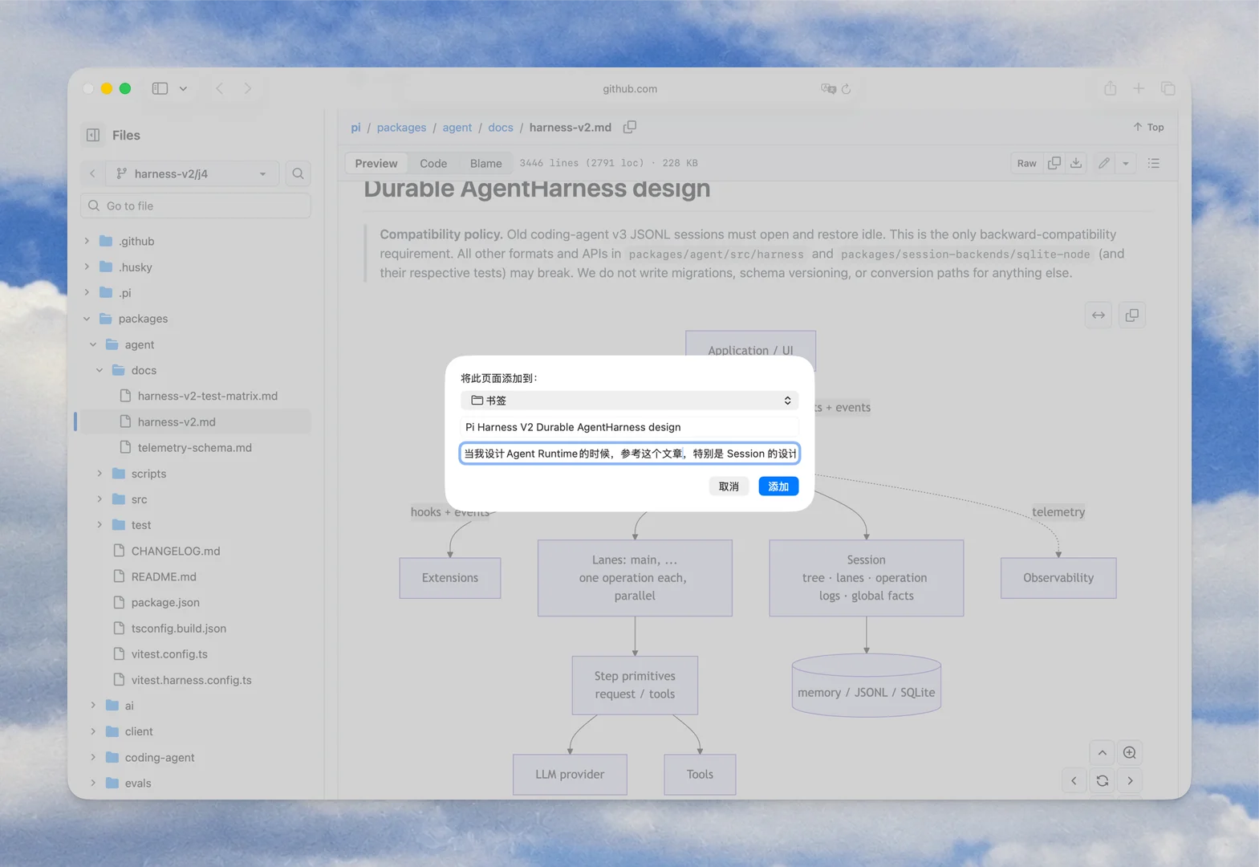
Task: Open the packages breadcrumb link
Action: point(401,127)
